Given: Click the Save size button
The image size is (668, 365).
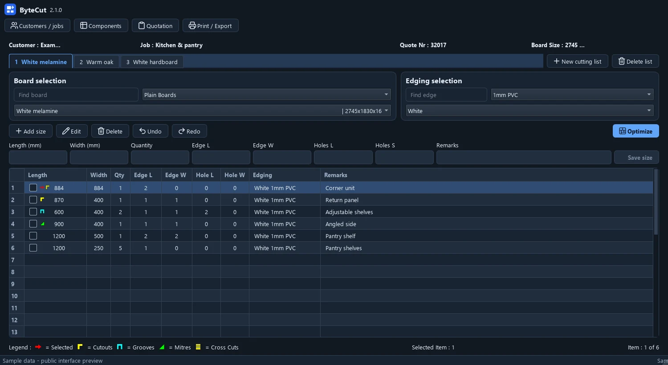Looking at the screenshot, I should pos(636,157).
